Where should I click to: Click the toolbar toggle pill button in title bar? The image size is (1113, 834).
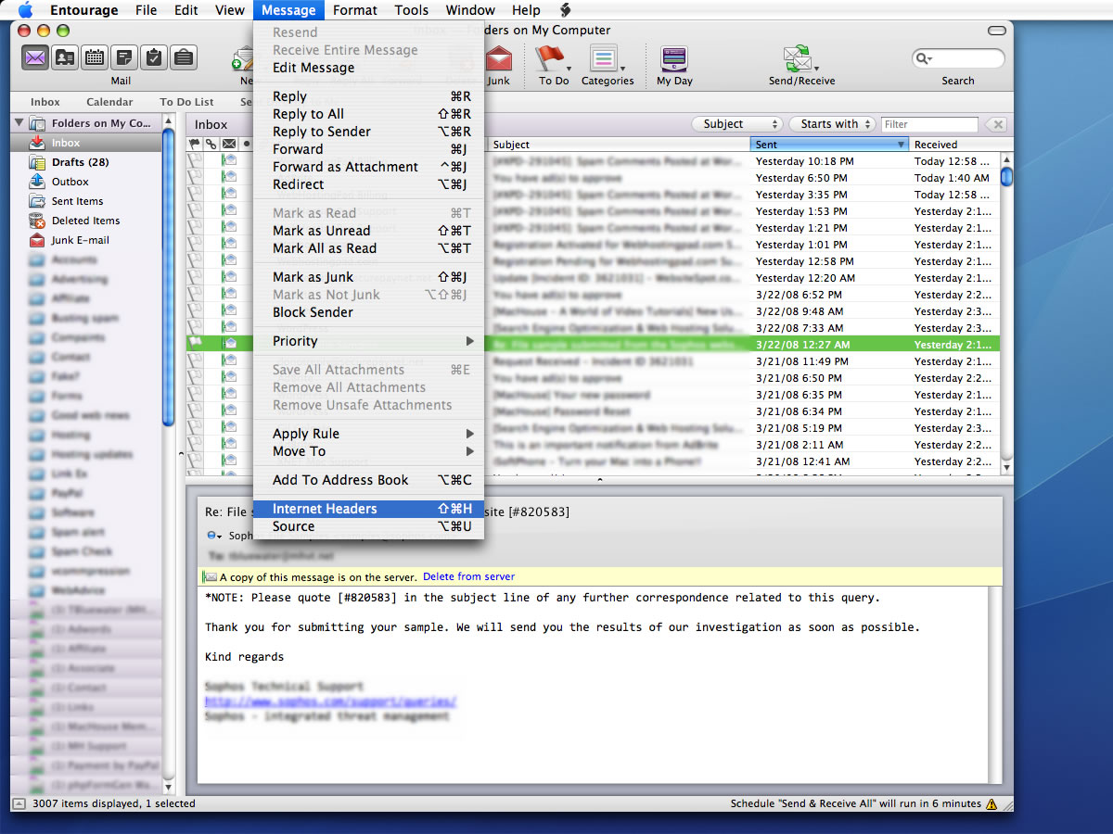(997, 31)
